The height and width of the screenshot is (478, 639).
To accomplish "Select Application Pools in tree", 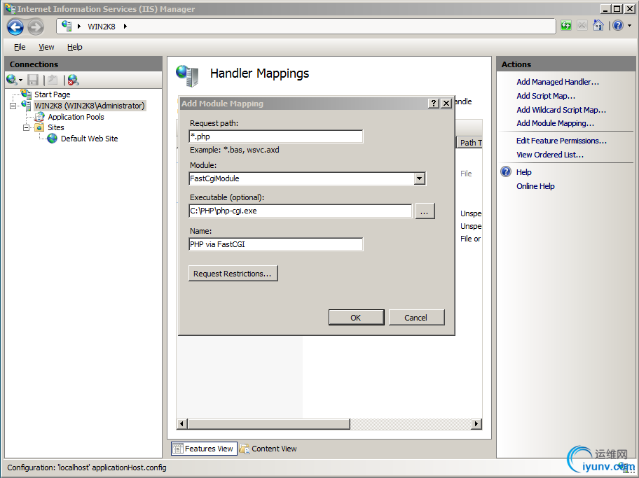I will click(76, 117).
